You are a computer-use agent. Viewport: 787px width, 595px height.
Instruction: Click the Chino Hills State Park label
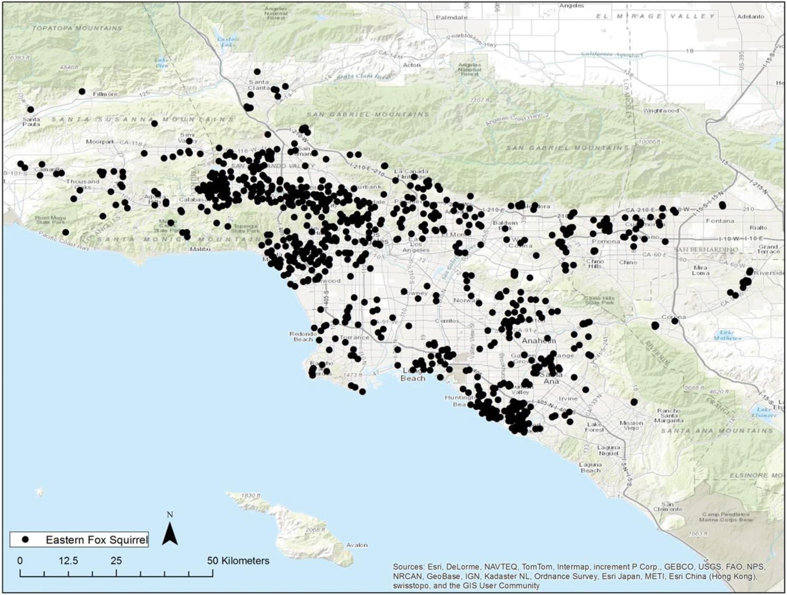601,300
